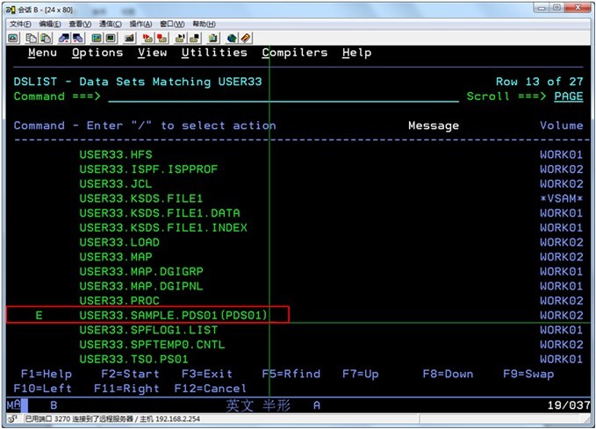The width and height of the screenshot is (596, 429).
Task: Select View in the ISPF action bar
Action: coord(153,53)
